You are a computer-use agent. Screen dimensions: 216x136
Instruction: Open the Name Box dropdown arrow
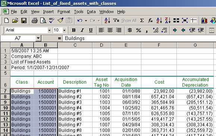38,38
